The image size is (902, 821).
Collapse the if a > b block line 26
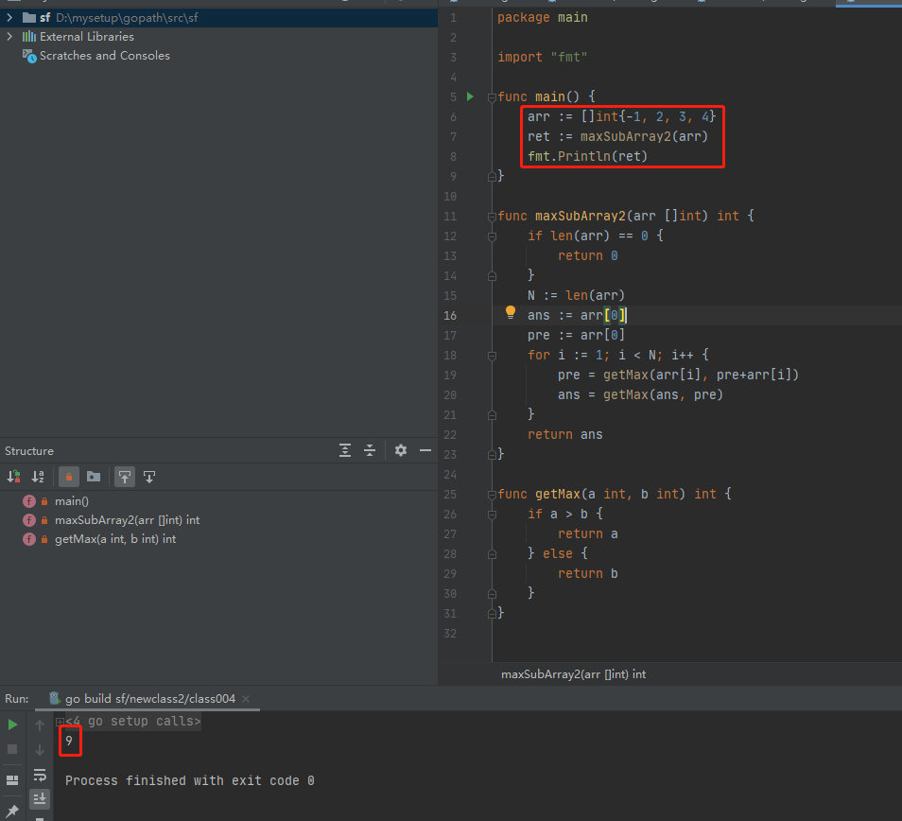coord(492,515)
